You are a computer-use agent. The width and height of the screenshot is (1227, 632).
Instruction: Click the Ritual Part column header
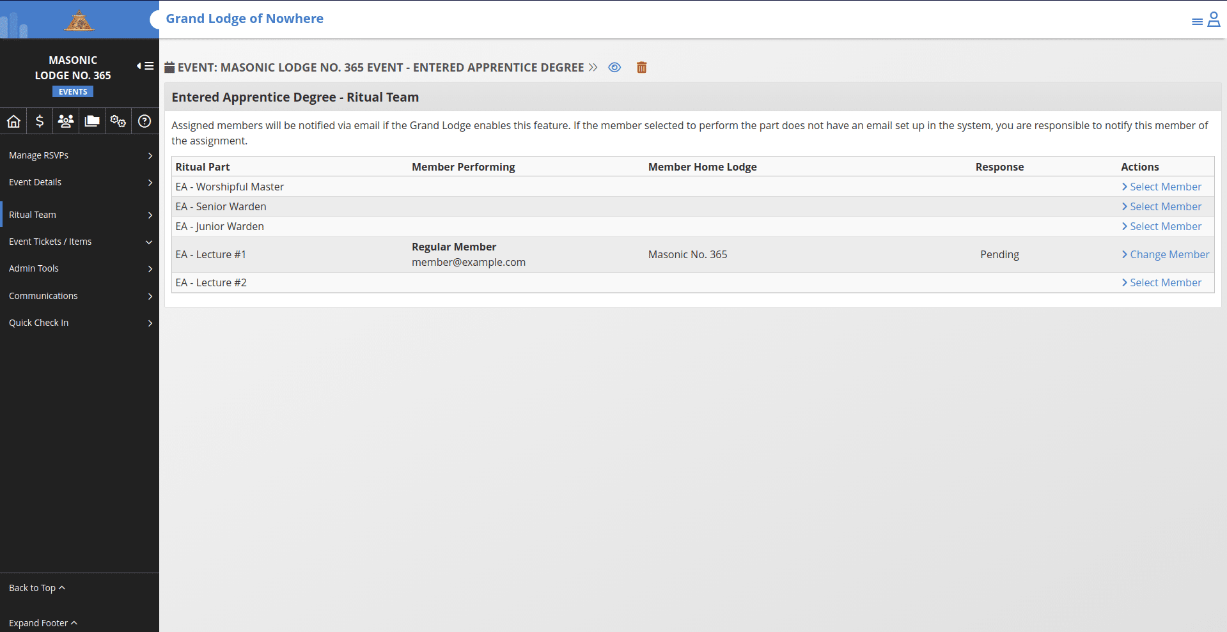click(x=203, y=167)
